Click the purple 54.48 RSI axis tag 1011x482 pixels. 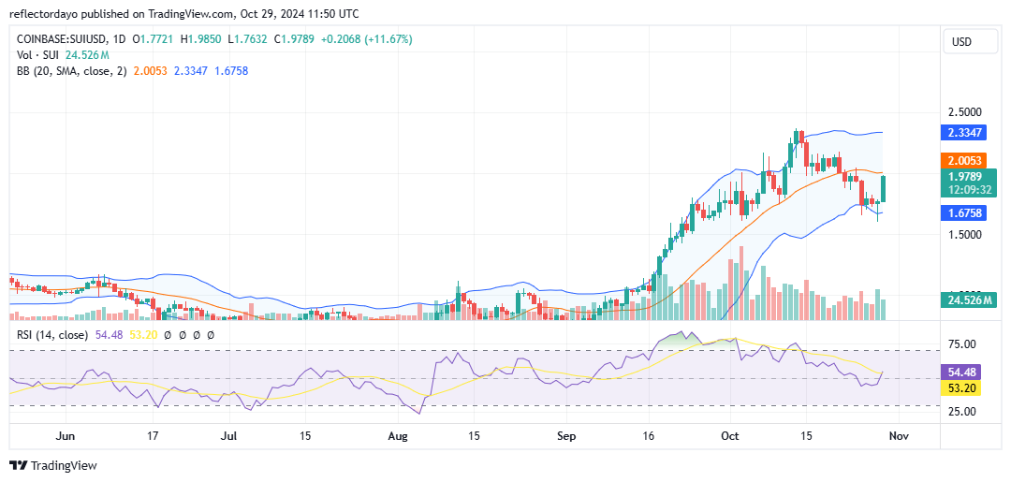point(962,372)
